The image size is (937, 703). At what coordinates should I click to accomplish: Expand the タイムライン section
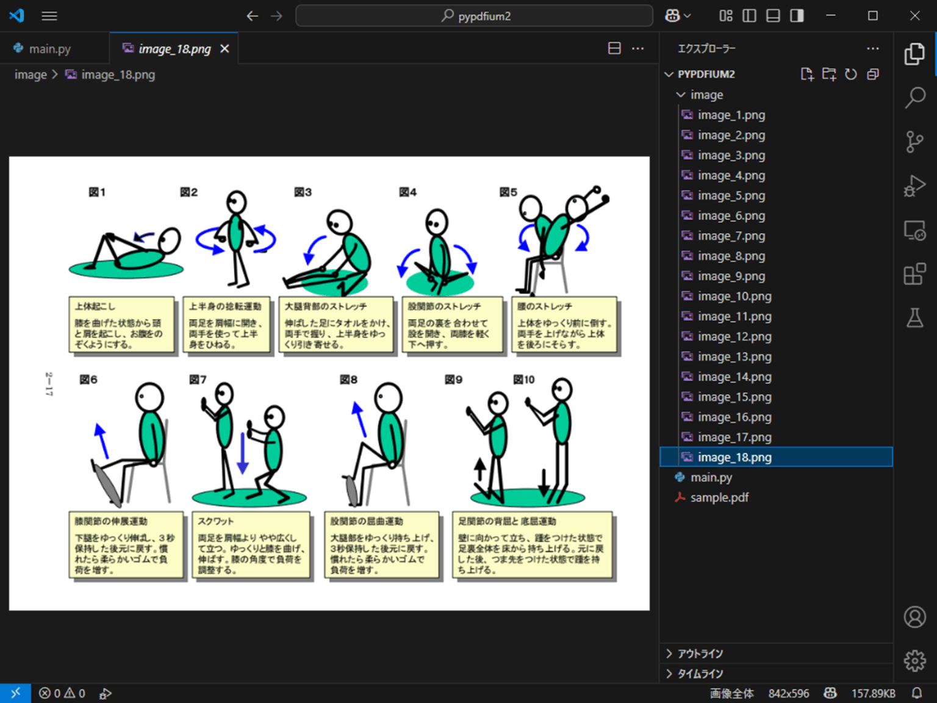click(698, 673)
